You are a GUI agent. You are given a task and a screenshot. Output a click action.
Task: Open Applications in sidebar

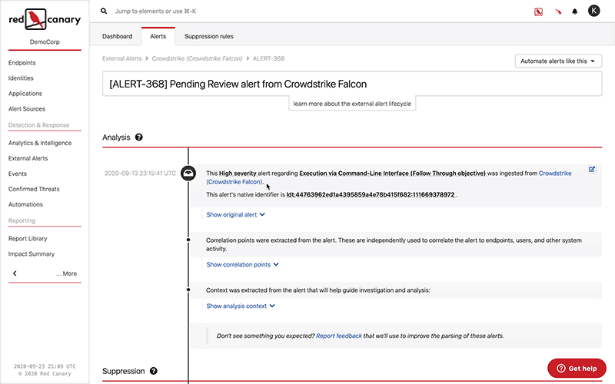[x=25, y=93]
